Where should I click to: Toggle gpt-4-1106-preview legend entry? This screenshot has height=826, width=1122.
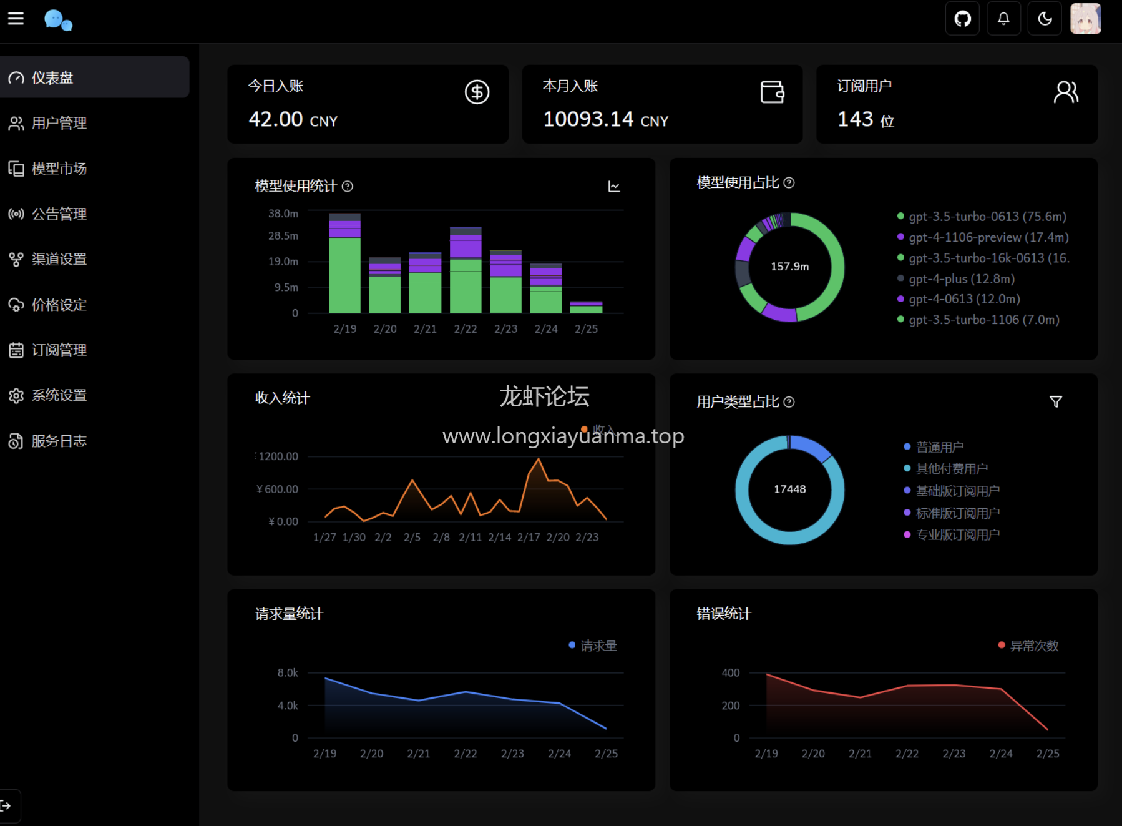click(x=983, y=237)
